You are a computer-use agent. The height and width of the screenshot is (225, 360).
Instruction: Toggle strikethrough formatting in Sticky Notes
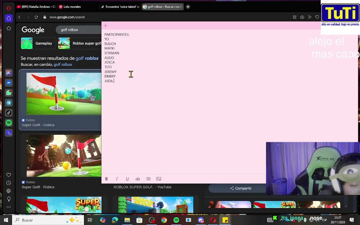138,179
